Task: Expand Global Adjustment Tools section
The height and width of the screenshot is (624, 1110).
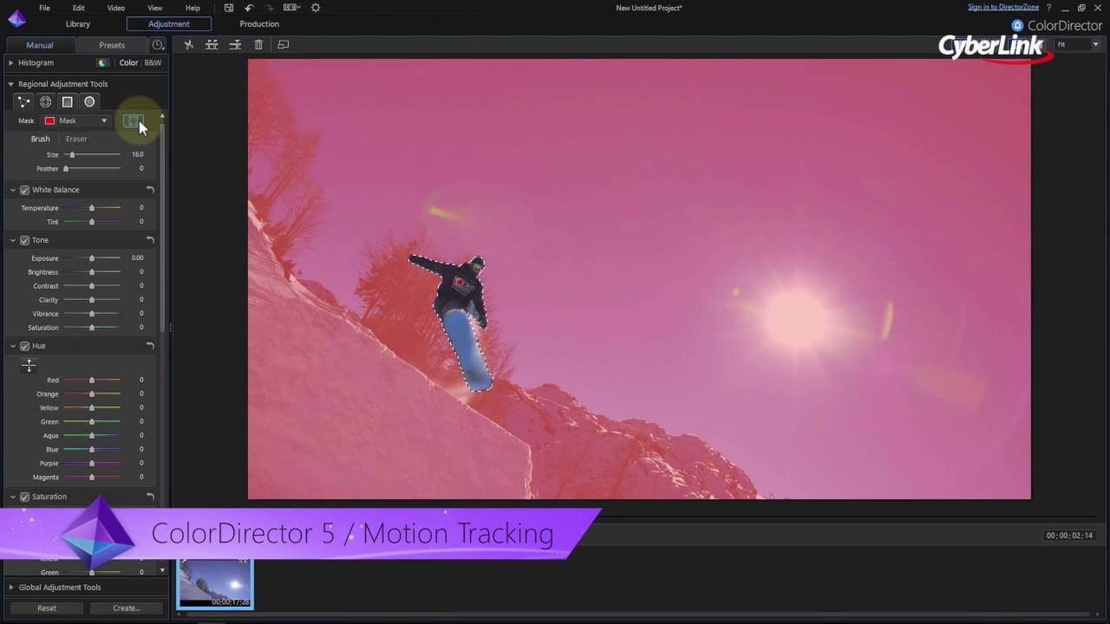Action: [11, 588]
